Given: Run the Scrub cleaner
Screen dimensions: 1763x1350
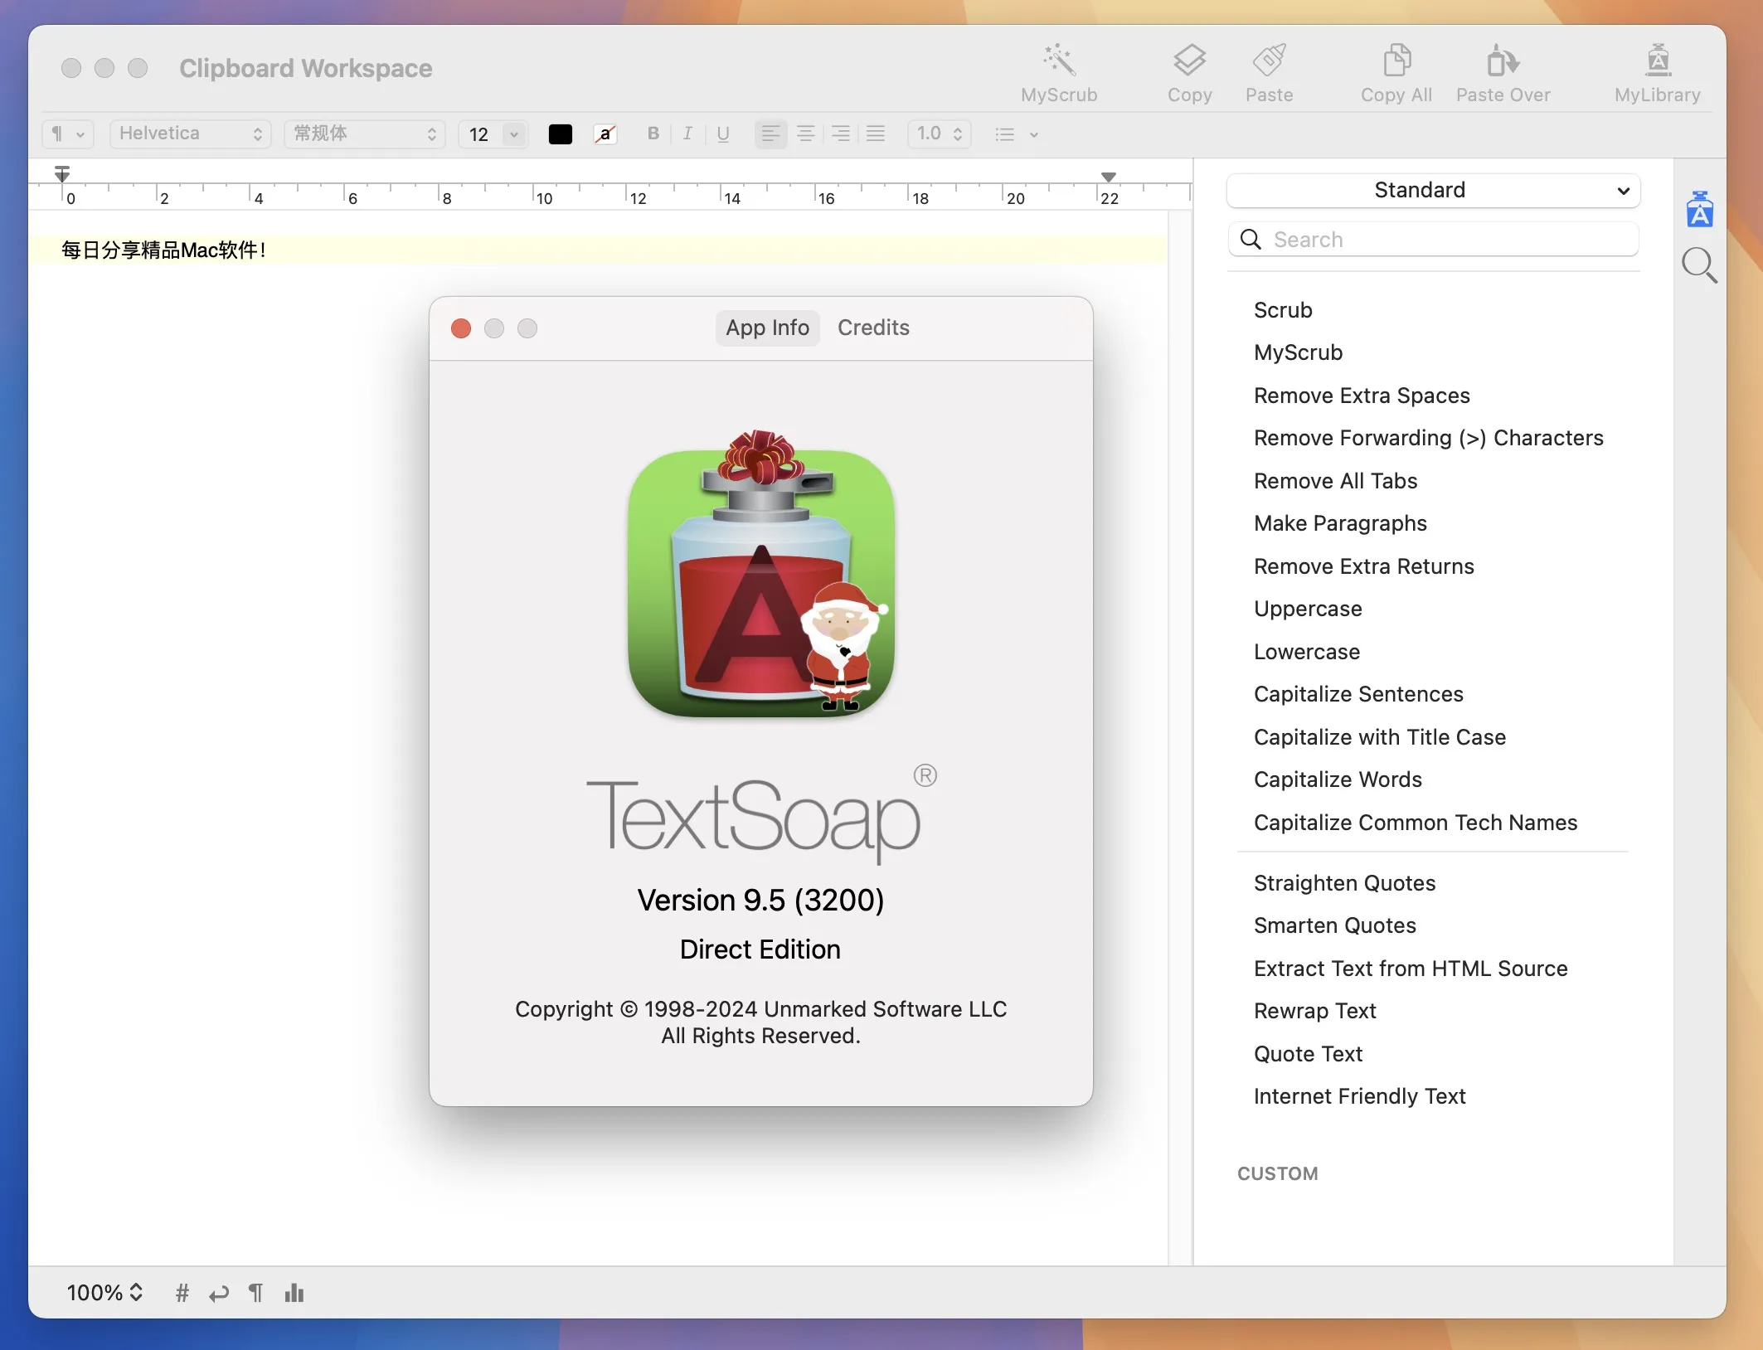Looking at the screenshot, I should tap(1283, 310).
